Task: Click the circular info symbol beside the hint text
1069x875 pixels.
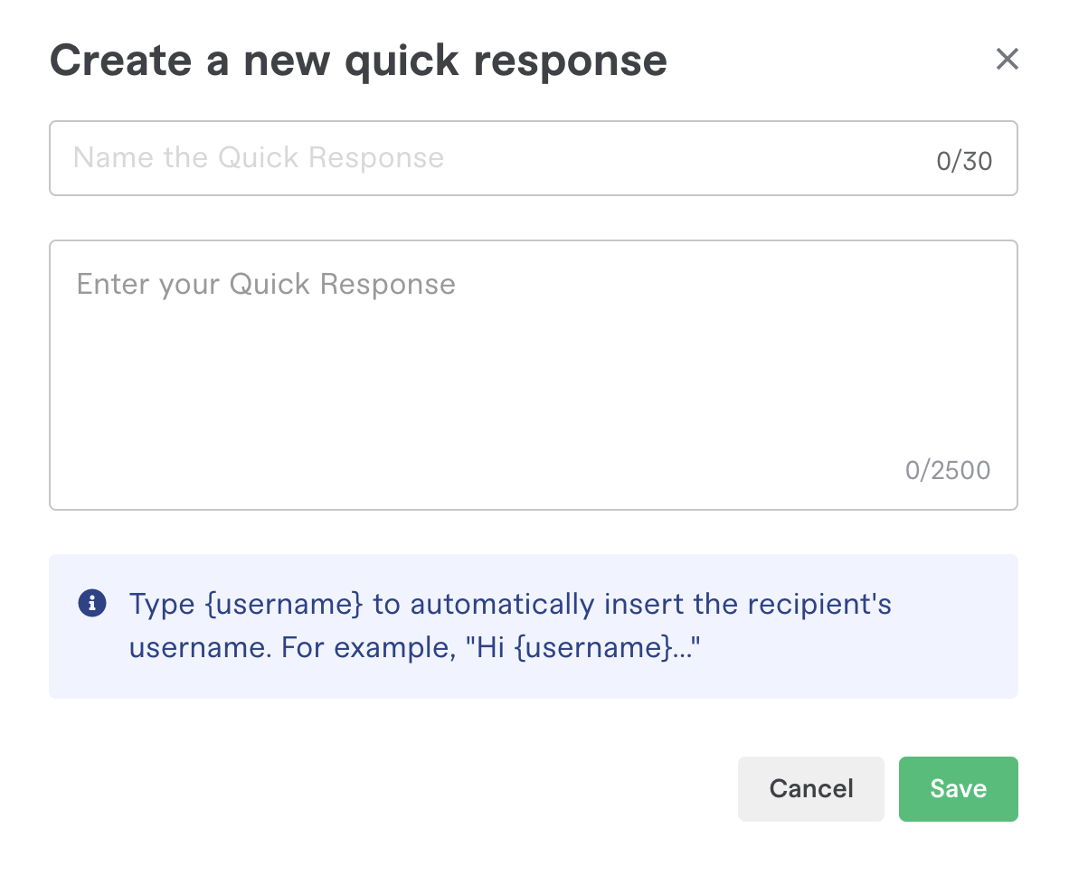Action: coord(91,602)
